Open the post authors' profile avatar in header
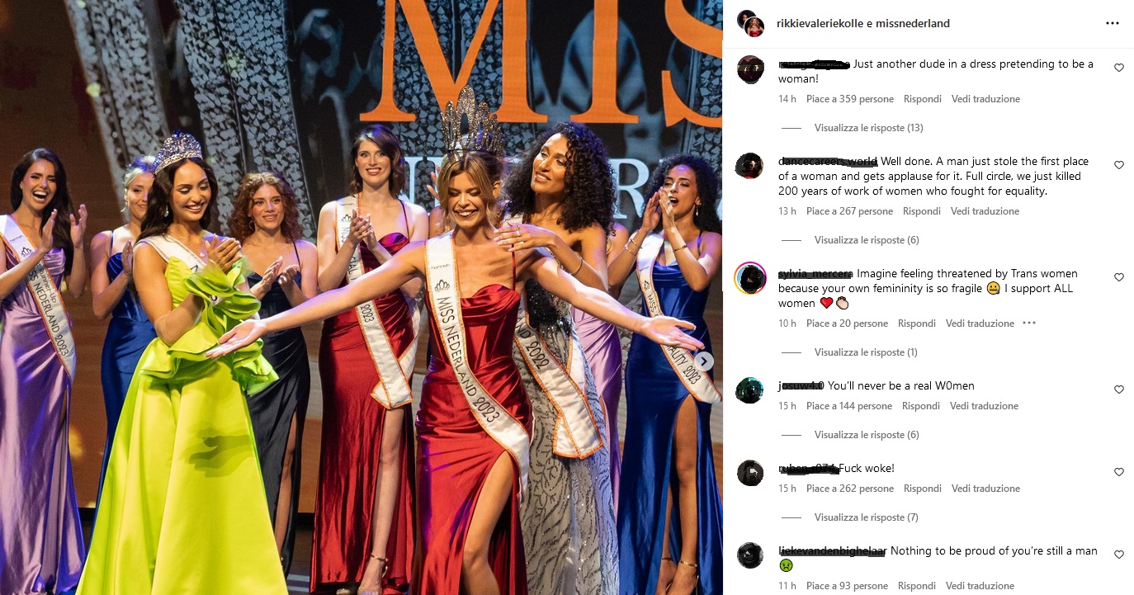 pyautogui.click(x=750, y=24)
